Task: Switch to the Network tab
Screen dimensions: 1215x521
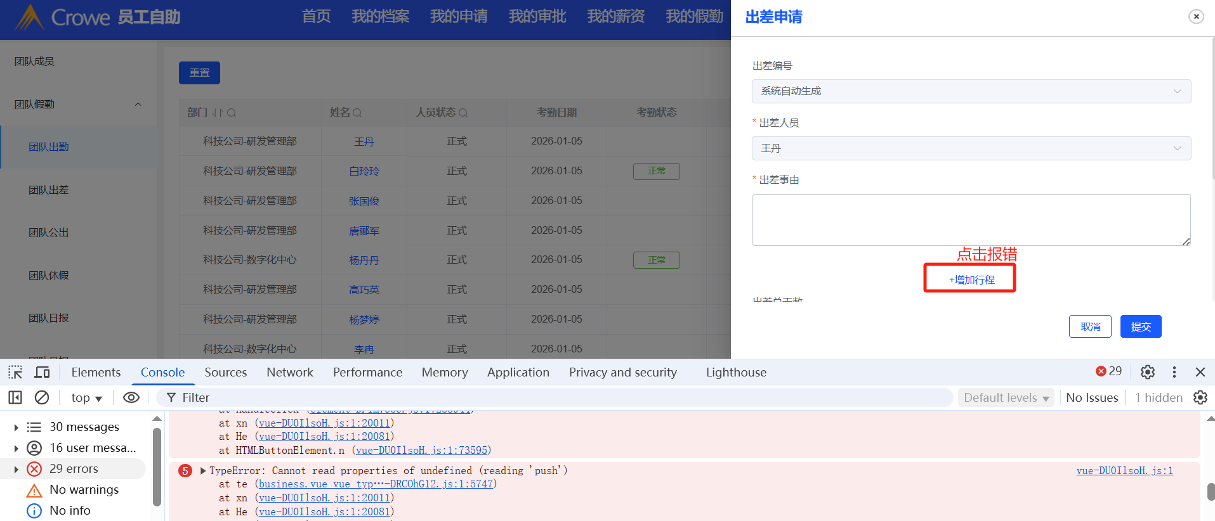Action: click(289, 372)
